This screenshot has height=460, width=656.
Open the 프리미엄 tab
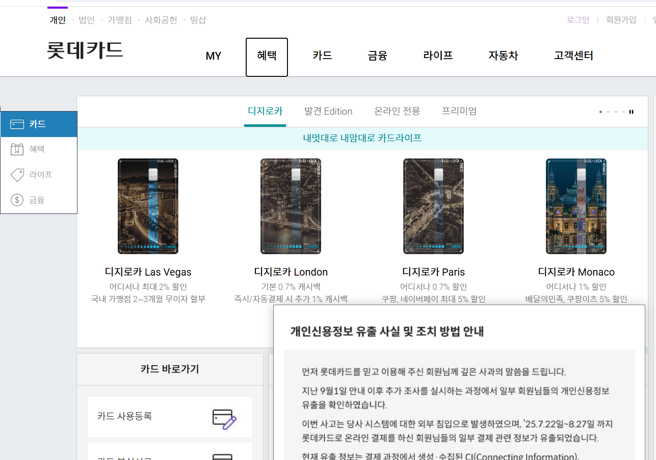click(x=459, y=111)
